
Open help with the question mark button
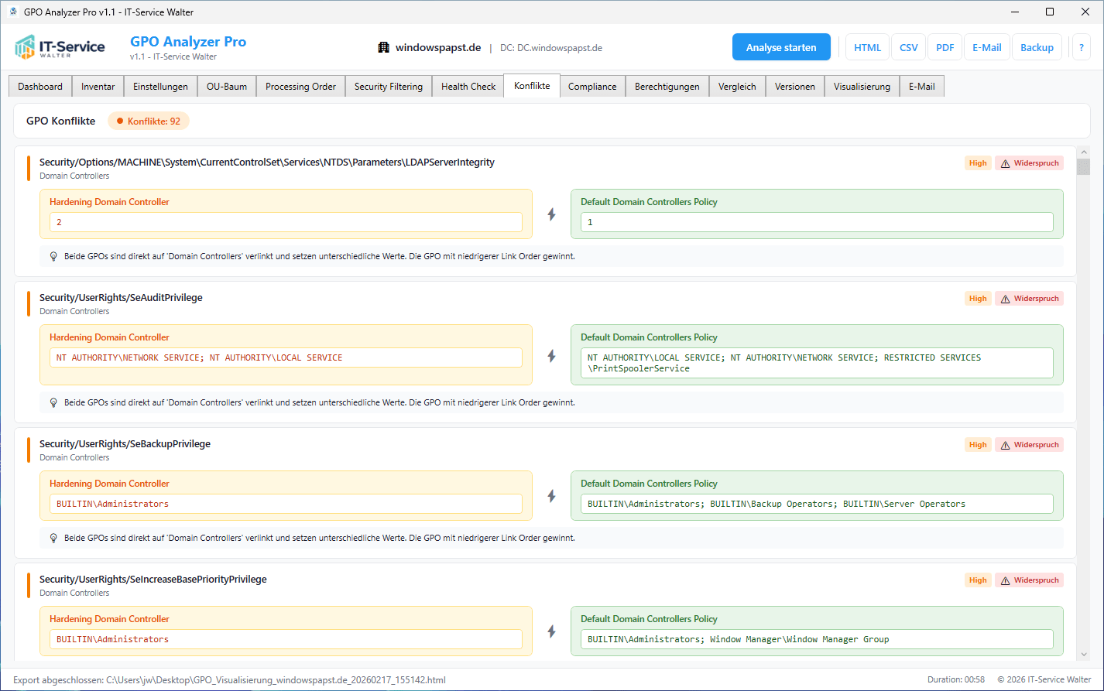[1081, 47]
